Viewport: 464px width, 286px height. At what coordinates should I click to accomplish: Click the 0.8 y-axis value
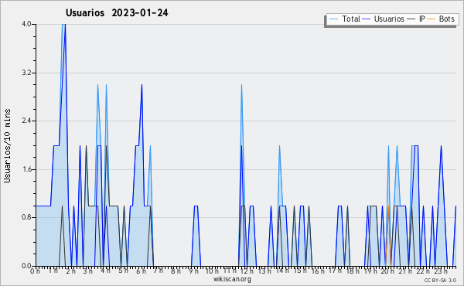point(26,218)
